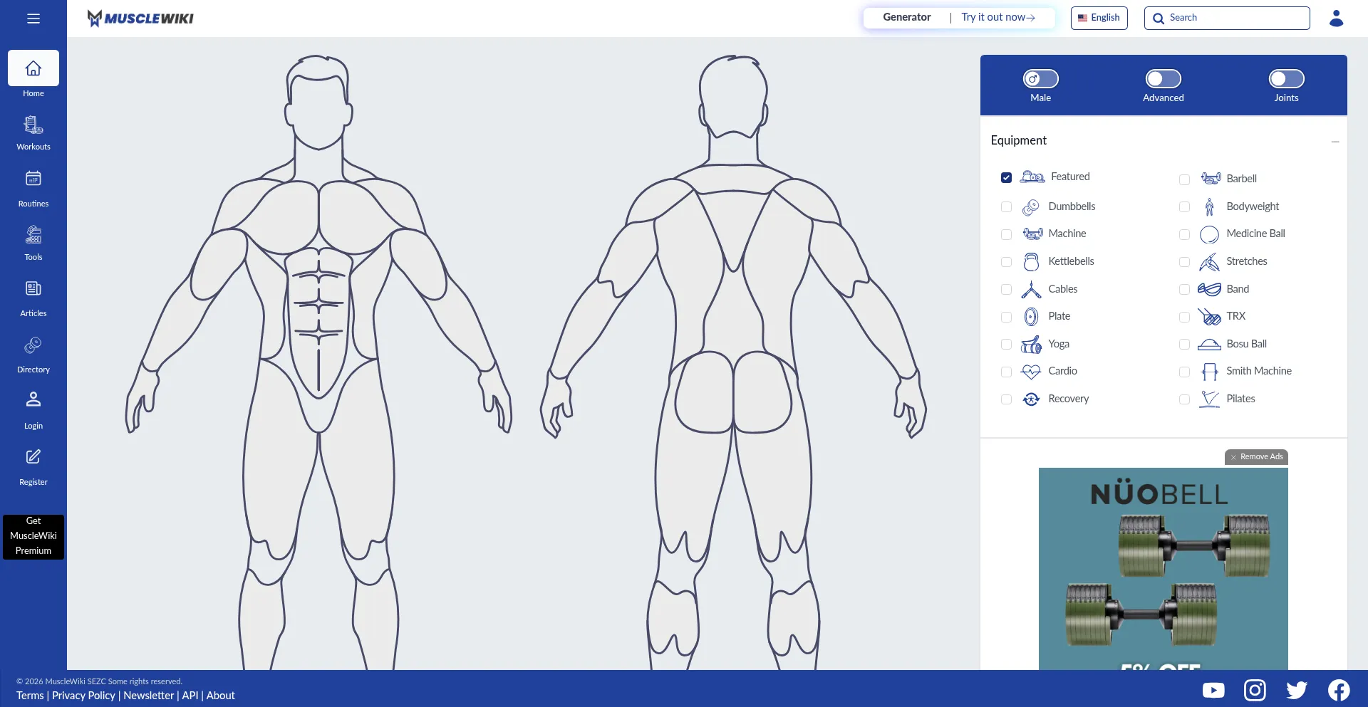Click the MuscleWiki logo
The image size is (1368, 707).
click(x=140, y=18)
